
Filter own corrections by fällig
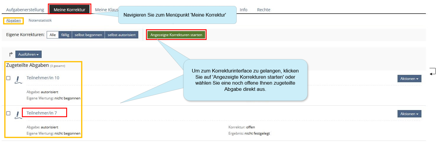(65, 35)
